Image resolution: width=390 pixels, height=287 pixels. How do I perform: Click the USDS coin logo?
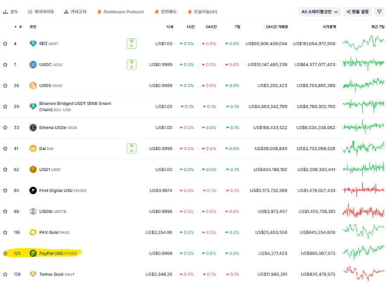pos(33,86)
